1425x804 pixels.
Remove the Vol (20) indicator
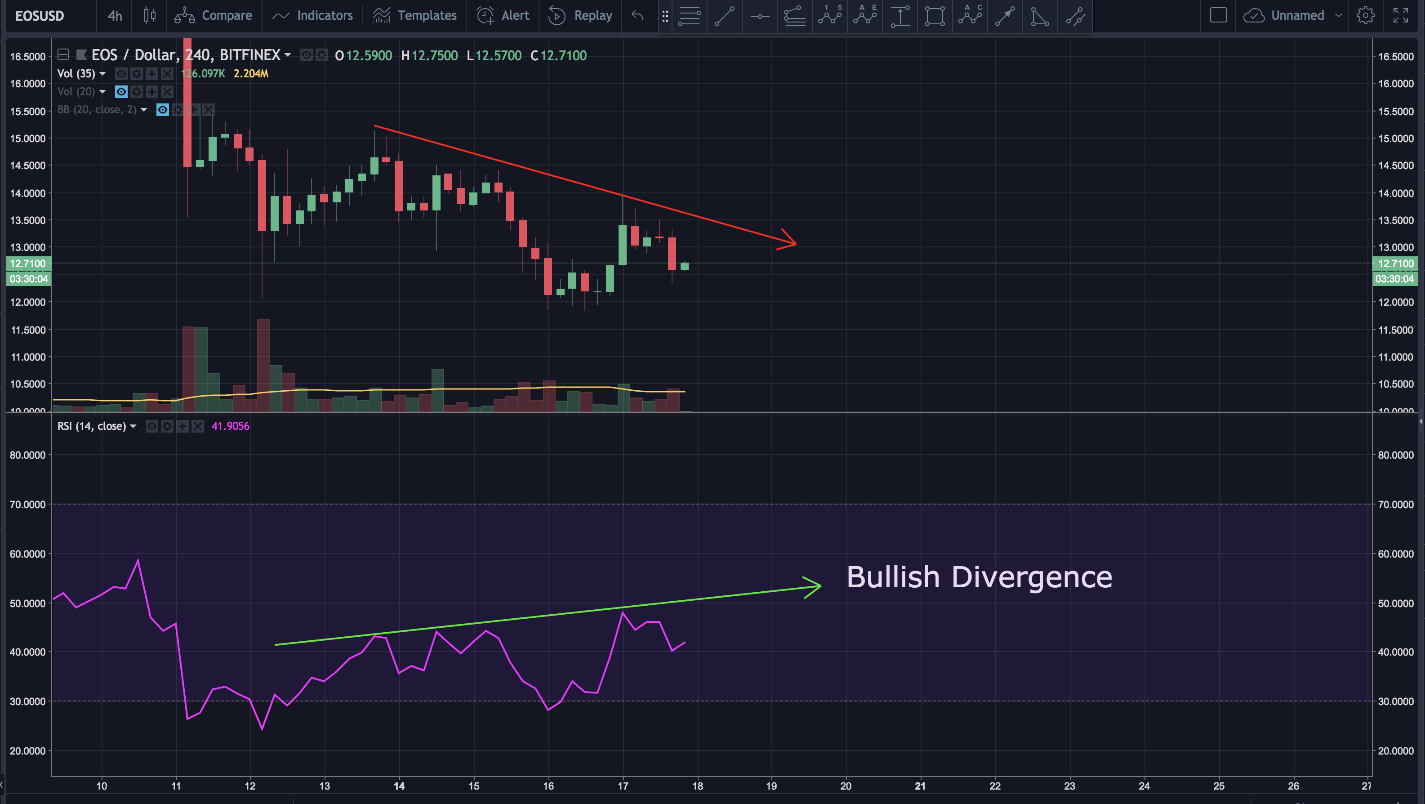pyautogui.click(x=167, y=92)
